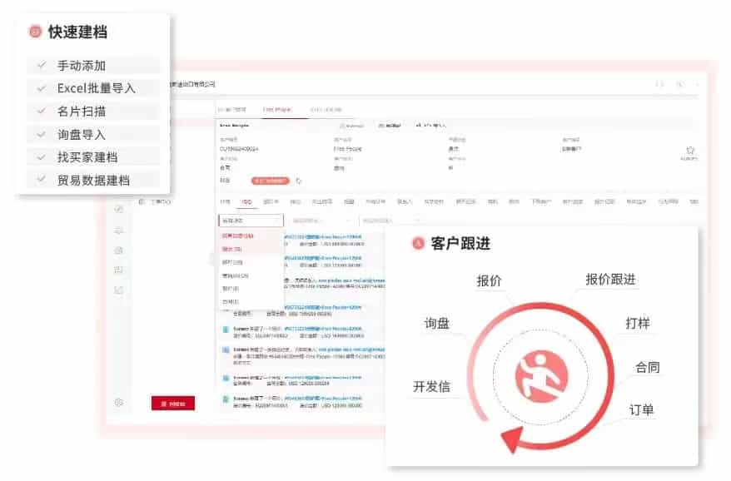Open settings gear at sidebar bottom
The width and height of the screenshot is (731, 481).
[x=119, y=402]
